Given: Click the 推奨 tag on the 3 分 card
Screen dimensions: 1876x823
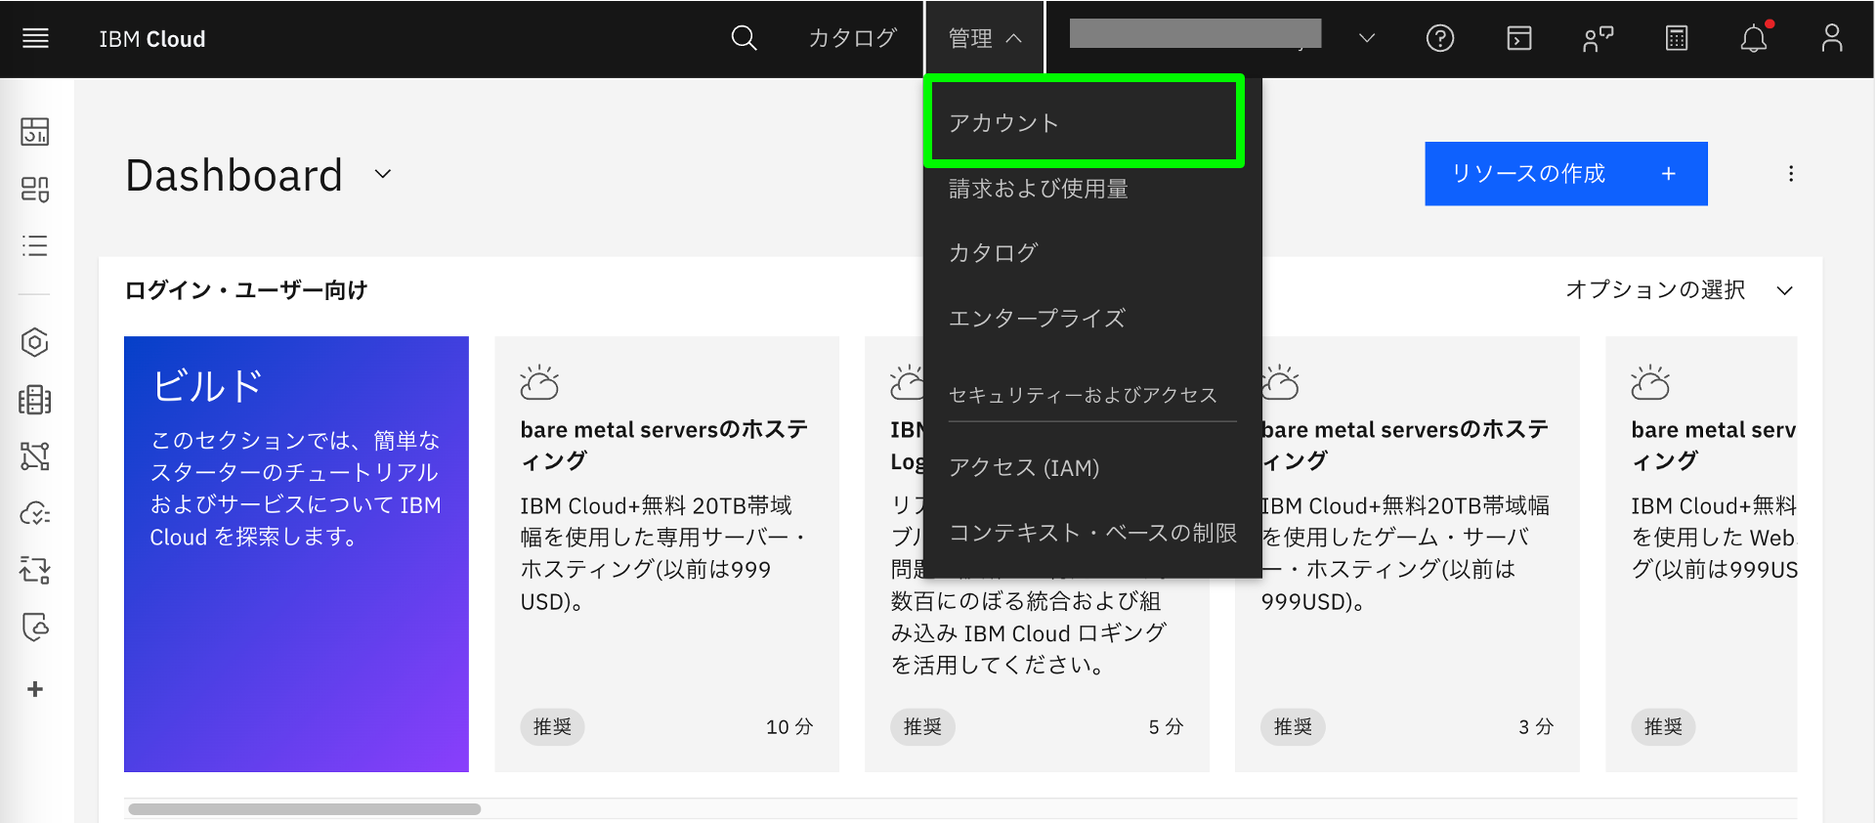Looking at the screenshot, I should [1293, 727].
